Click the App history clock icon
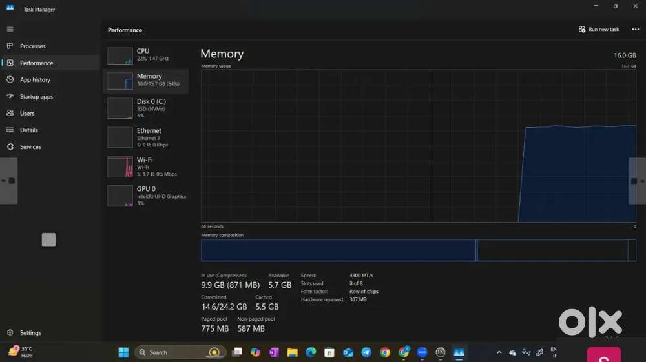 [x=10, y=80]
